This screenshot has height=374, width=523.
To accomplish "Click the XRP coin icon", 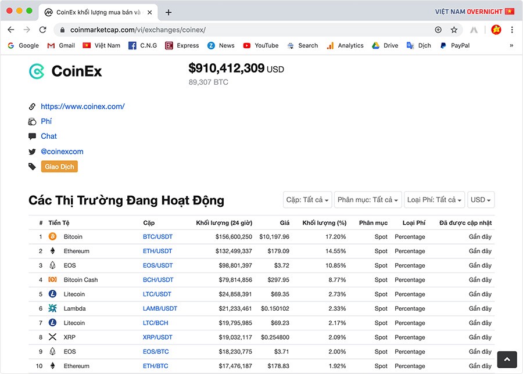I will [52, 337].
